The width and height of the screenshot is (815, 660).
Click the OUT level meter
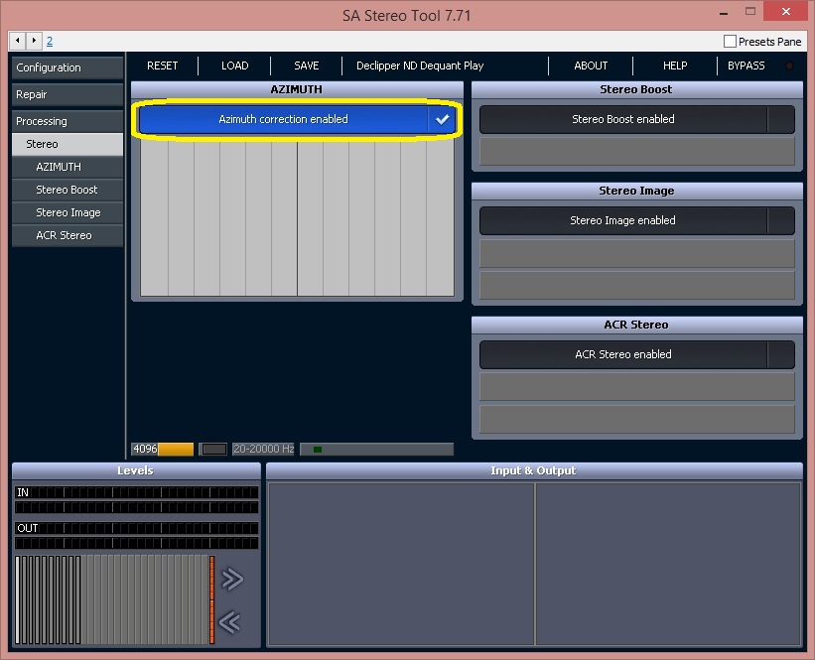pyautogui.click(x=136, y=535)
